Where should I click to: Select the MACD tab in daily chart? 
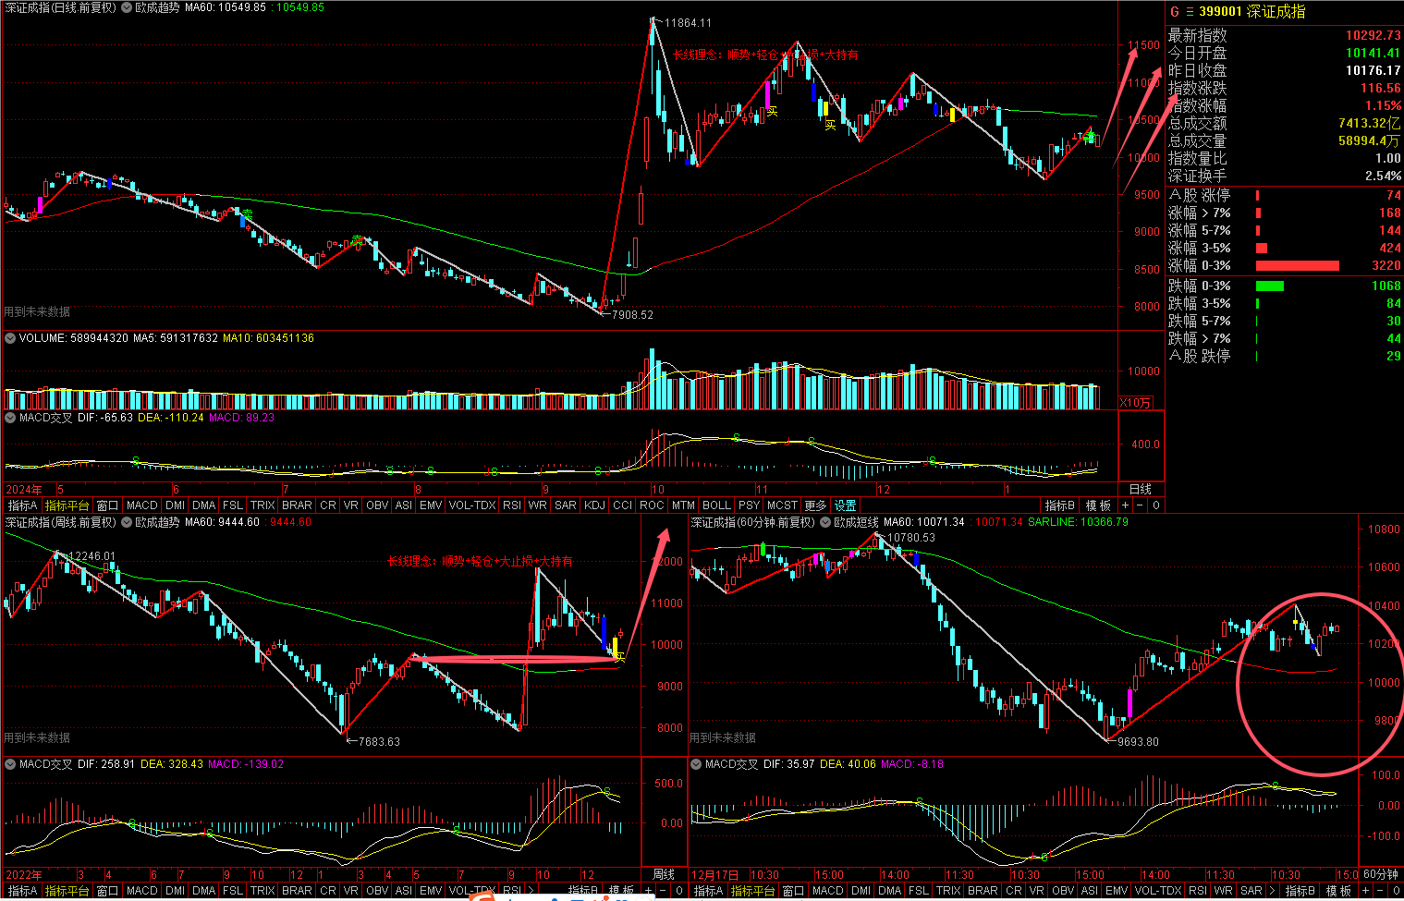141,505
